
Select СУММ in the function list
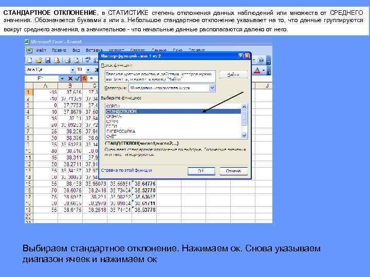[173, 121]
